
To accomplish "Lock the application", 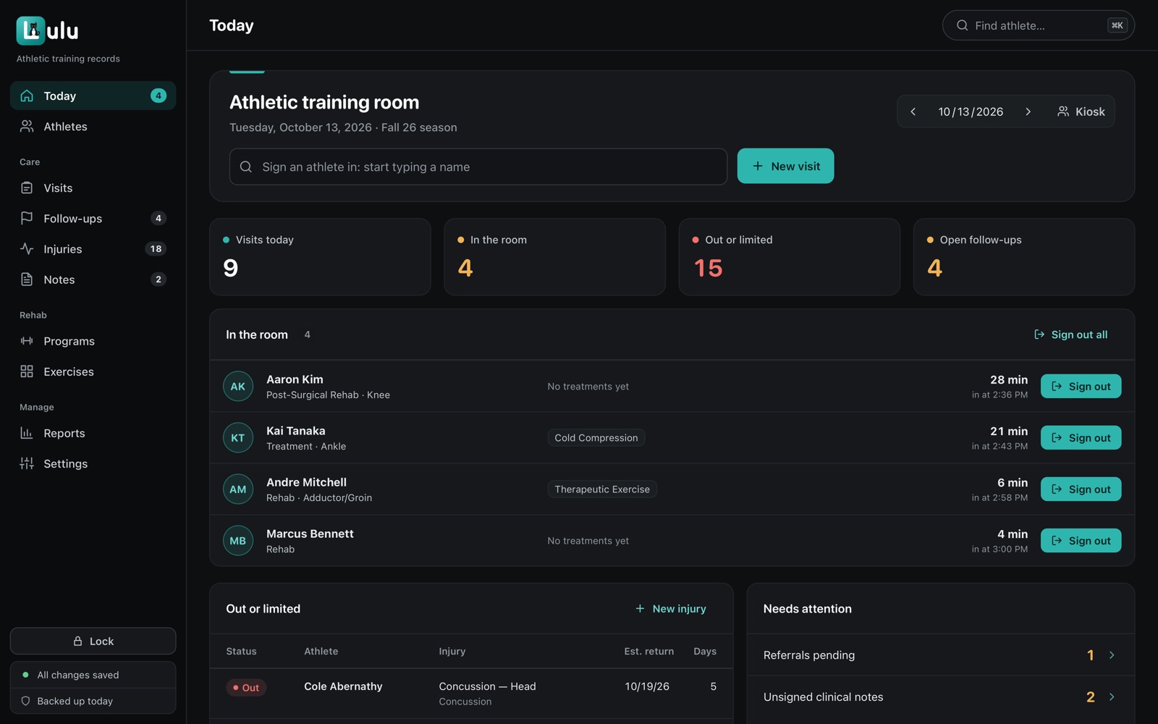I will (93, 641).
